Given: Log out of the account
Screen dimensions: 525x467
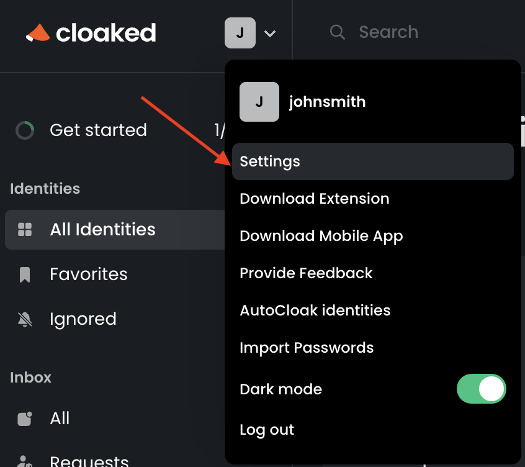Looking at the screenshot, I should pos(373,430).
